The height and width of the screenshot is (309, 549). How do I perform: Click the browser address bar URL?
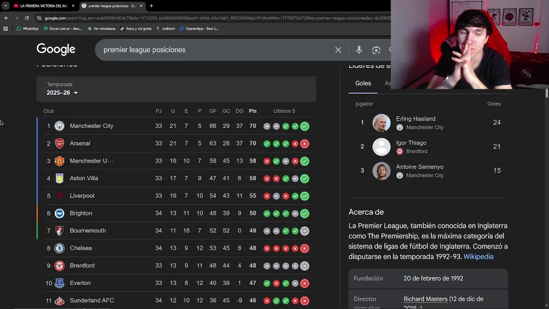coord(217,18)
